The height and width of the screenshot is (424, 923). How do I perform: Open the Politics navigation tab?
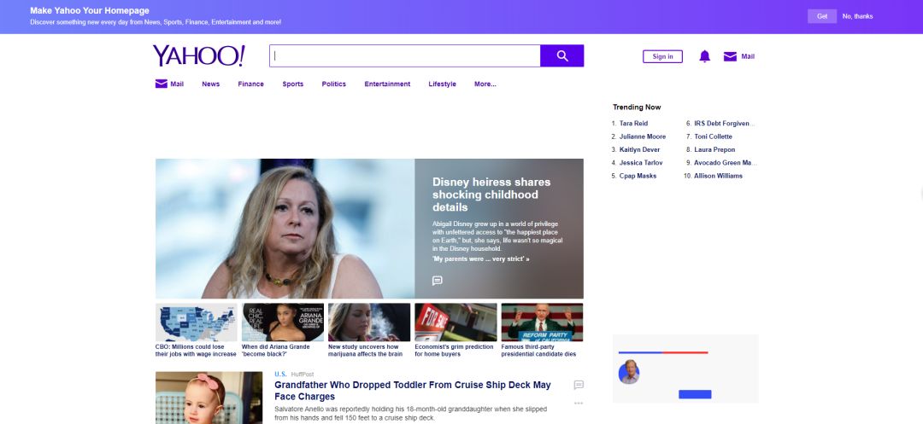334,84
